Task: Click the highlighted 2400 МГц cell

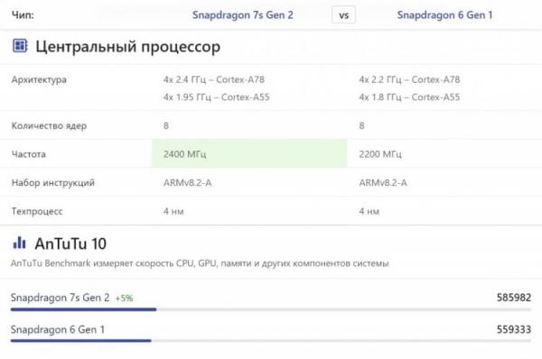Action: [x=249, y=153]
